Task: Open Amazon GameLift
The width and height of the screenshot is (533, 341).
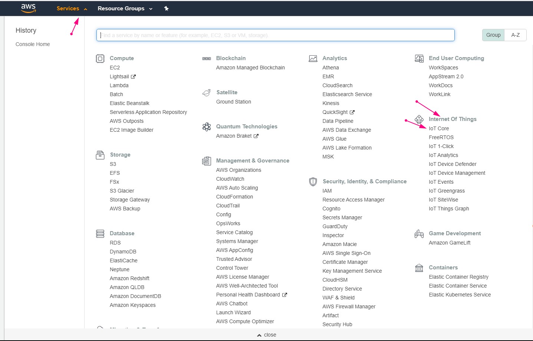Action: [450, 243]
